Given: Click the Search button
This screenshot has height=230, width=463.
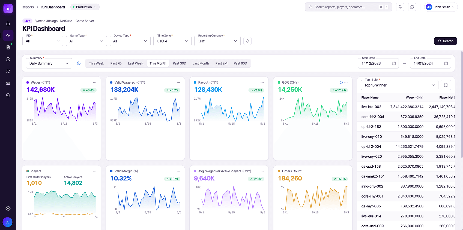Looking at the screenshot, I should click(446, 41).
